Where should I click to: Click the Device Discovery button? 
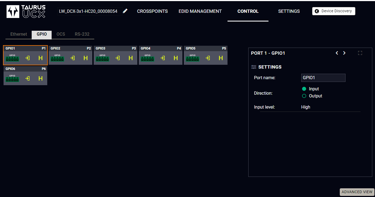click(x=333, y=11)
